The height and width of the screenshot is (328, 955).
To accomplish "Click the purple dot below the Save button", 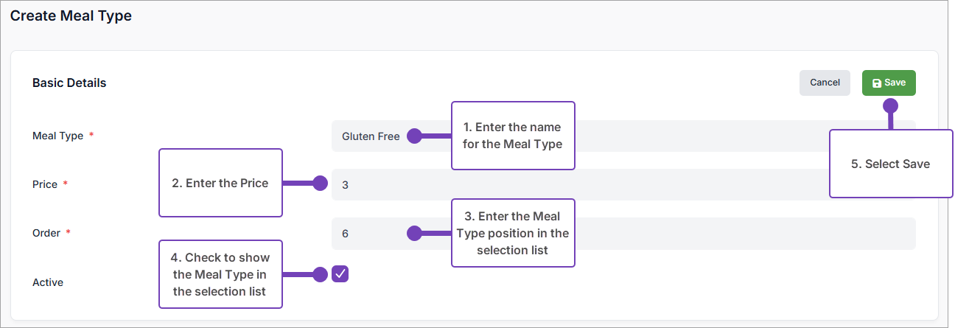I will [x=890, y=105].
